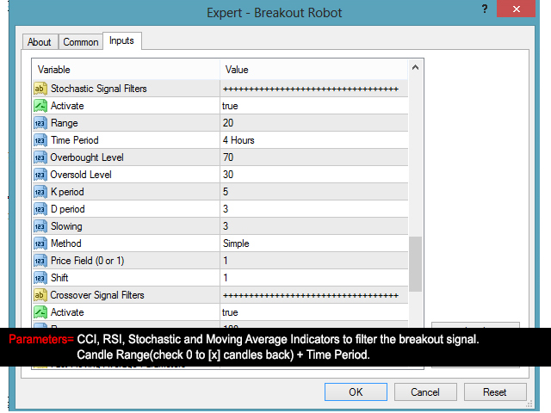This screenshot has height=413, width=551.
Task: Close the Breakout Robot dialog
Action: click(x=516, y=9)
